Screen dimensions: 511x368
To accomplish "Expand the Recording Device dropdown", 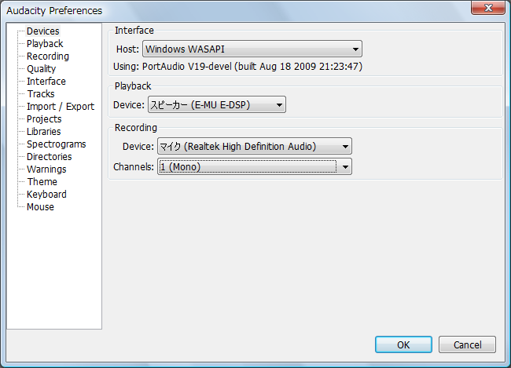I will click(254, 147).
